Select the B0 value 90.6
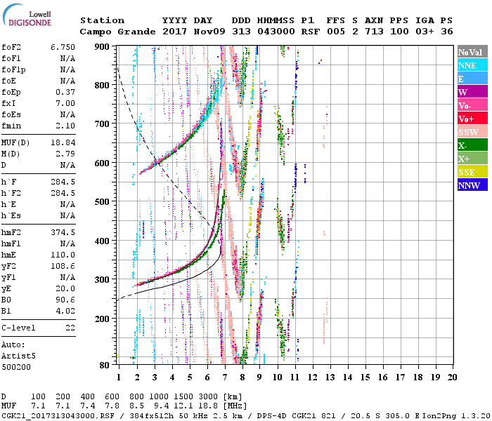This screenshot has height=421, width=492. [x=65, y=300]
